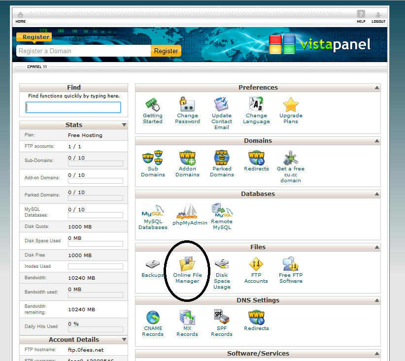Select the Free Hosting plan value
Viewport: 405px width, 361px height.
point(85,135)
